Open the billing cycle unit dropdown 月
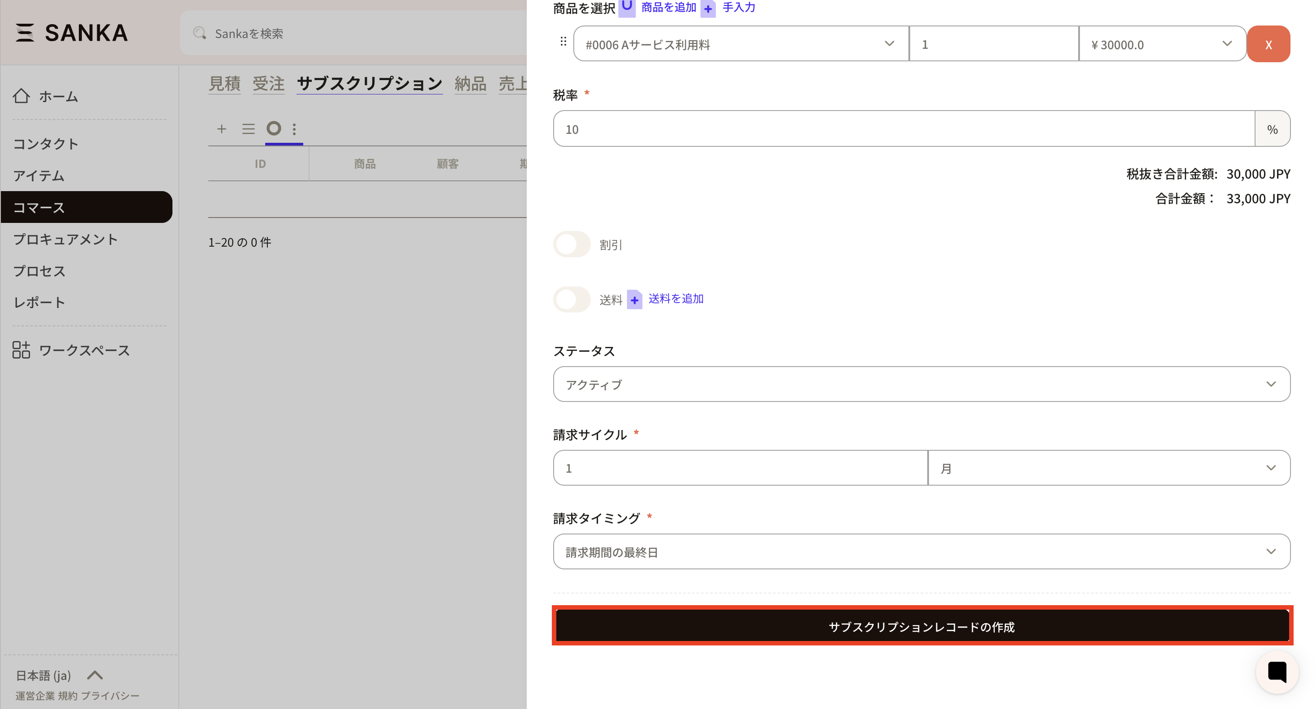This screenshot has width=1316, height=709. [1108, 468]
